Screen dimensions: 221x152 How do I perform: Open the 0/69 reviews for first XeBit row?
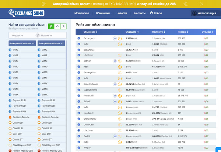tap(206, 44)
